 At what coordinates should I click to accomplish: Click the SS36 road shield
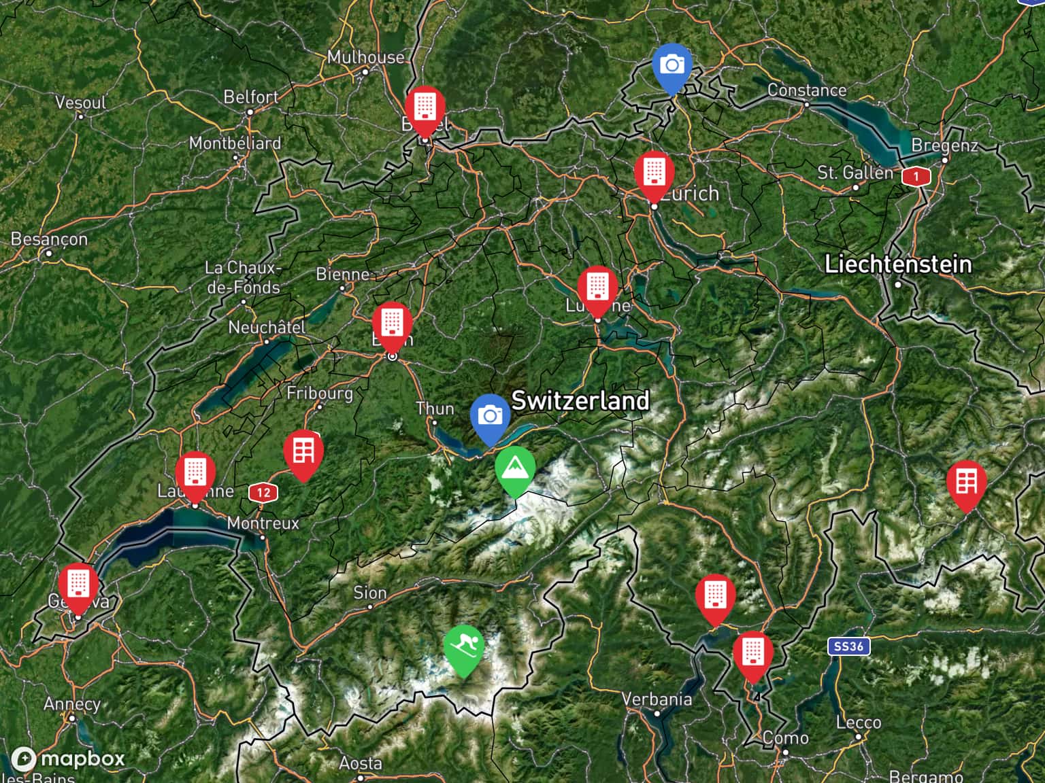pos(848,646)
